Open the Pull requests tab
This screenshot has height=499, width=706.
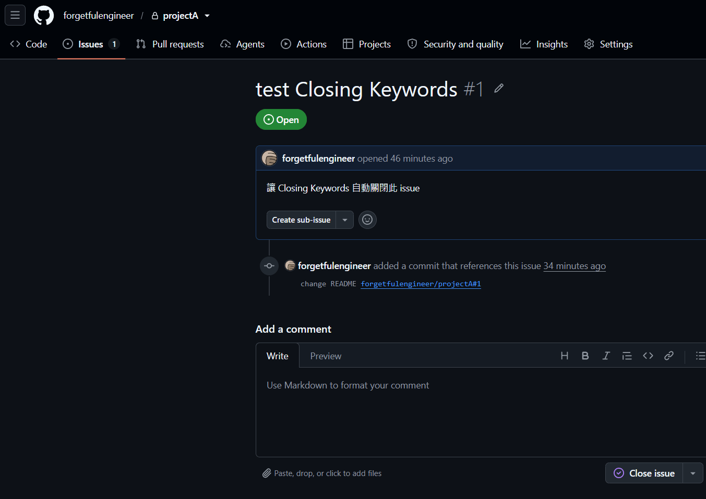coord(170,44)
